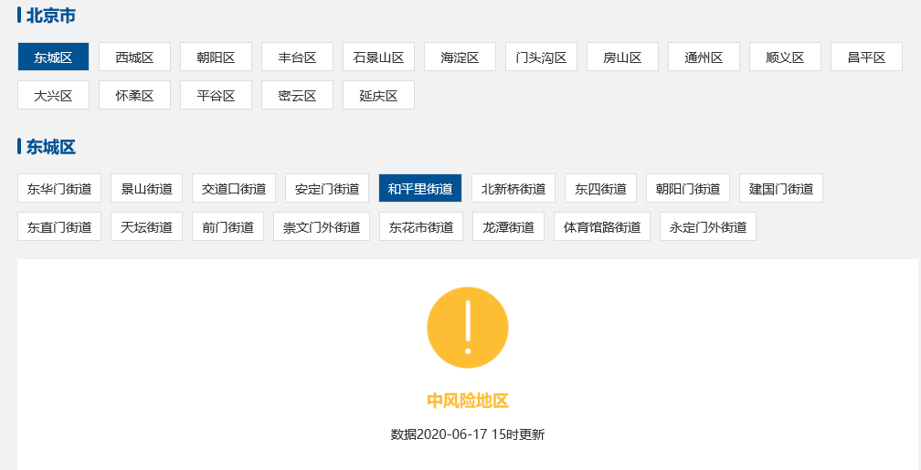921x470 pixels.
Task: Choose 门头沟区 district
Action: click(542, 57)
